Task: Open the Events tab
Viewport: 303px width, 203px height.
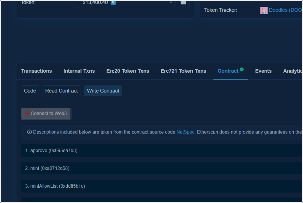Action: pos(263,71)
